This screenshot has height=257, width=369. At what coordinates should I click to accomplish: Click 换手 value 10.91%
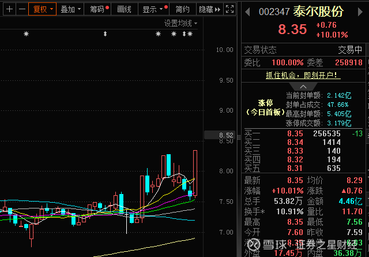tap(289, 211)
